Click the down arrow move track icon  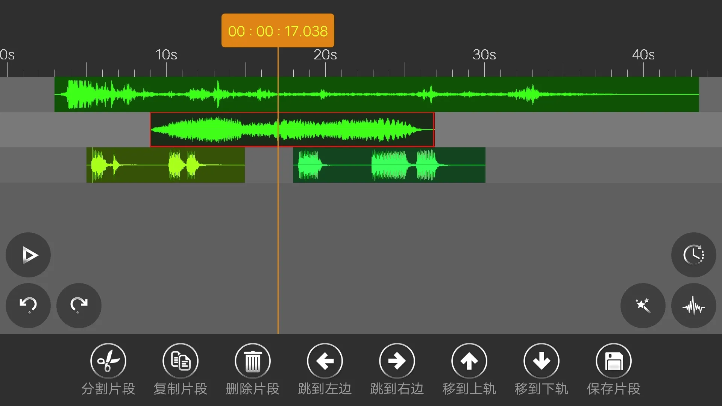541,361
